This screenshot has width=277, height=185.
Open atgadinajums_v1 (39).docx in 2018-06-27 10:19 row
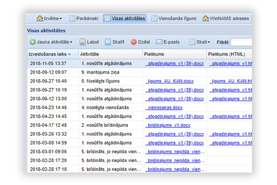[x=174, y=90]
